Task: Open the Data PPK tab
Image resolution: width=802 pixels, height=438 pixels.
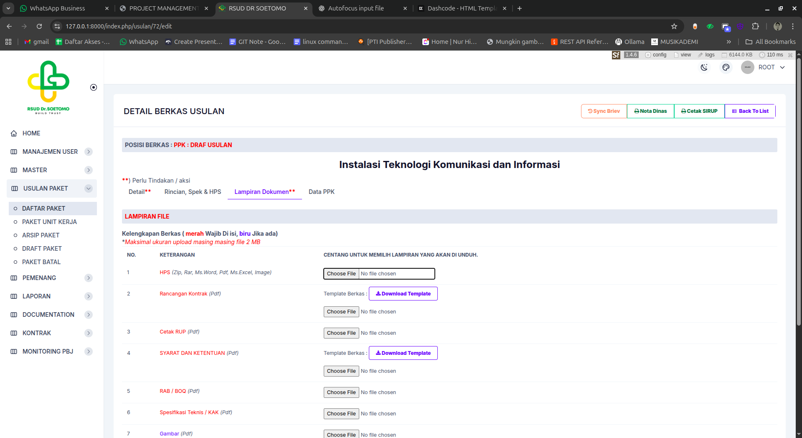Action: point(321,192)
